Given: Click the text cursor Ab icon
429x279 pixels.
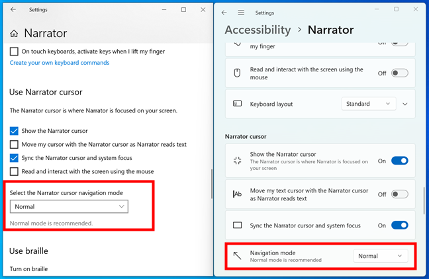Looking at the screenshot, I should pyautogui.click(x=237, y=194).
